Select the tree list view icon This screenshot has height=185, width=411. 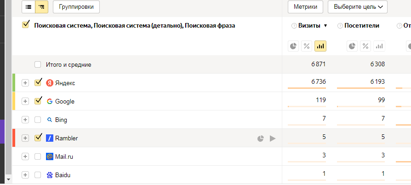click(x=41, y=7)
